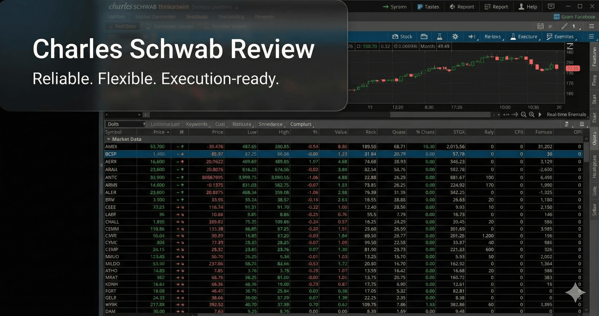Switch to the Keywords tab
The image size is (599, 316).
coord(197,124)
